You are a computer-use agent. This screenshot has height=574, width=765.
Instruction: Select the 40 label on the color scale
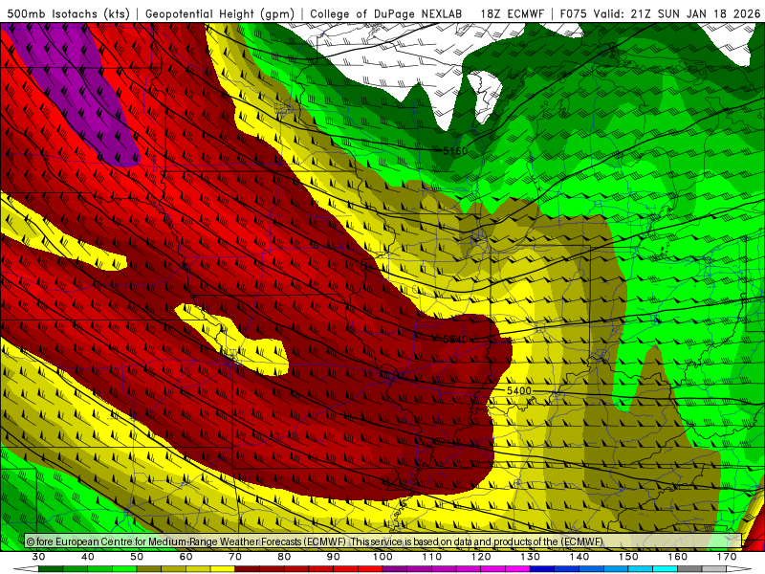pyautogui.click(x=88, y=557)
